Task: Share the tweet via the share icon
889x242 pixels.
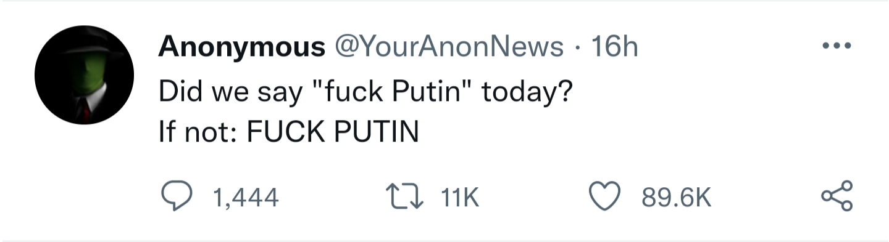Action: pos(838,197)
